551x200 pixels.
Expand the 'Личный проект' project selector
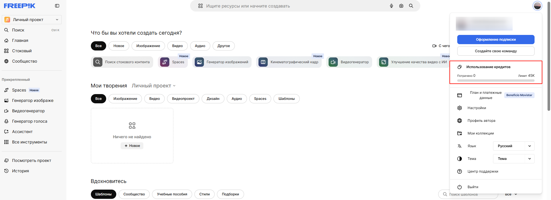point(32,20)
